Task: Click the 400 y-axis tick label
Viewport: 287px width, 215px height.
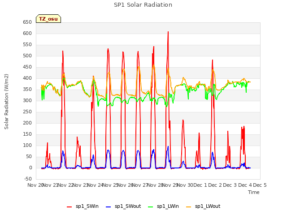Action: [x=27, y=78]
